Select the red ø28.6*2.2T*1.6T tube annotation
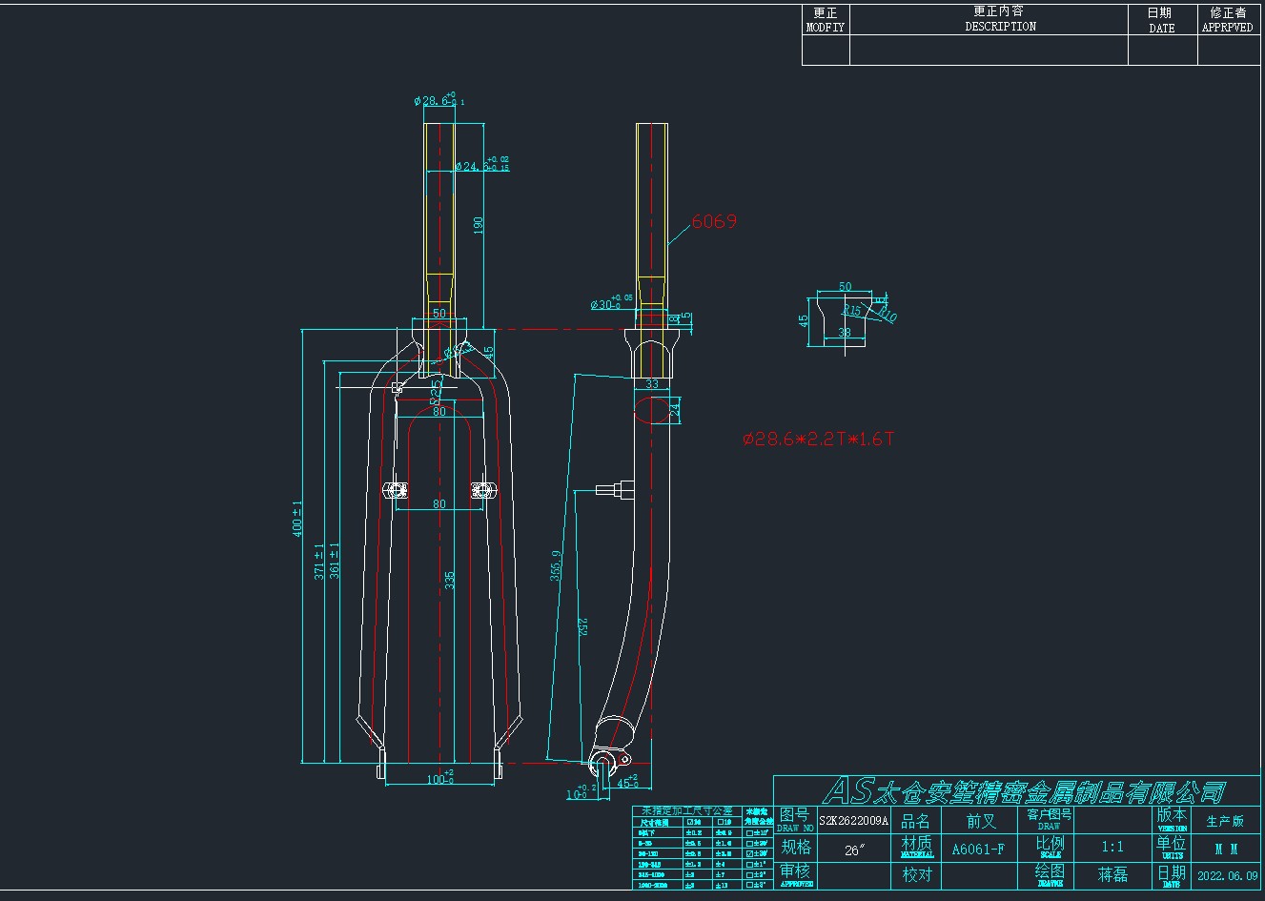Screen dimensions: 1265x901 coord(818,439)
